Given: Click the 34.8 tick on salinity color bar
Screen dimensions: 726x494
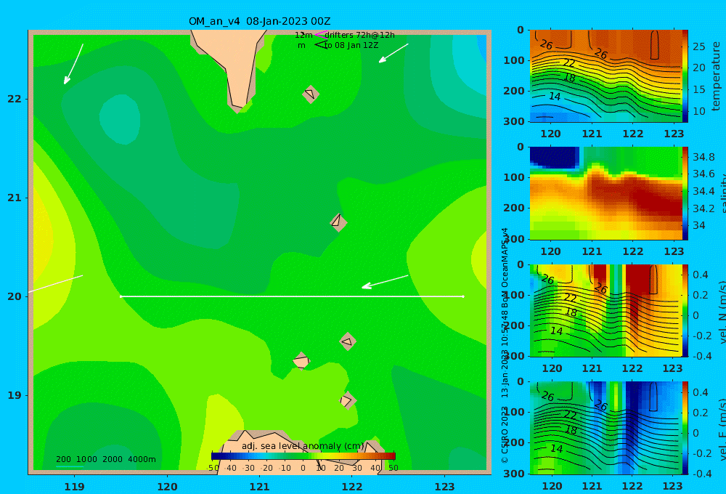Looking at the screenshot, I should (x=703, y=157).
